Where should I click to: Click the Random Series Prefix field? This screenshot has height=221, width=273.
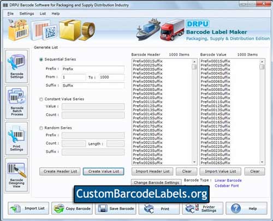pyautogui.click(x=93, y=135)
